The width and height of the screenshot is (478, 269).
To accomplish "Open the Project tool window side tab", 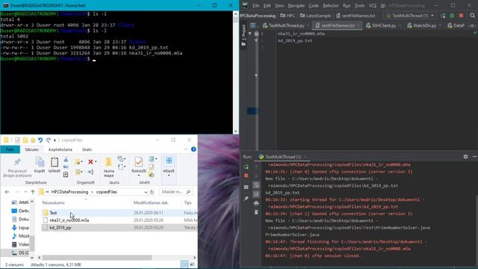I will (x=243, y=36).
